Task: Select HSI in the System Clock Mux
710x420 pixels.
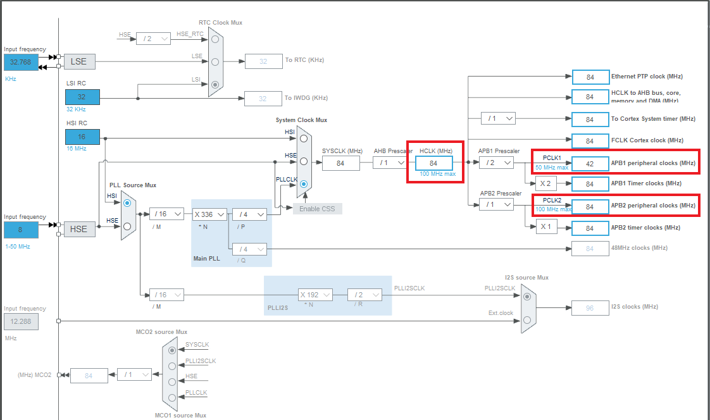Action: (304, 139)
